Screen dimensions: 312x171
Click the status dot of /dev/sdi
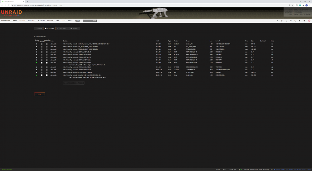coord(37,63)
